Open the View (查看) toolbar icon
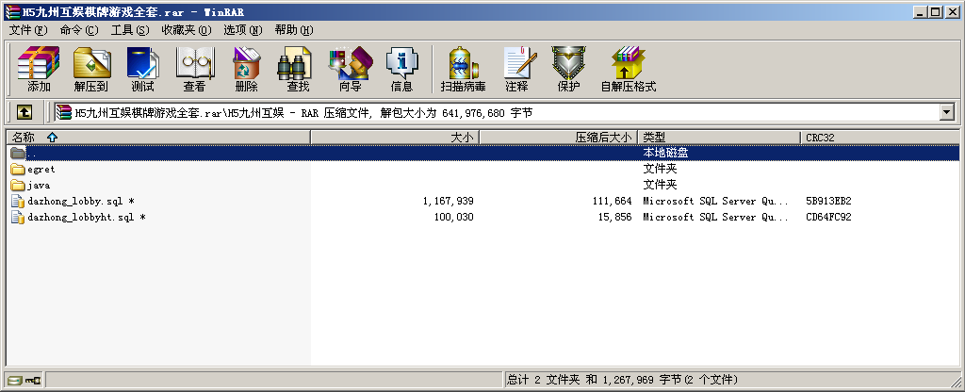The width and height of the screenshot is (965, 392). pyautogui.click(x=194, y=70)
